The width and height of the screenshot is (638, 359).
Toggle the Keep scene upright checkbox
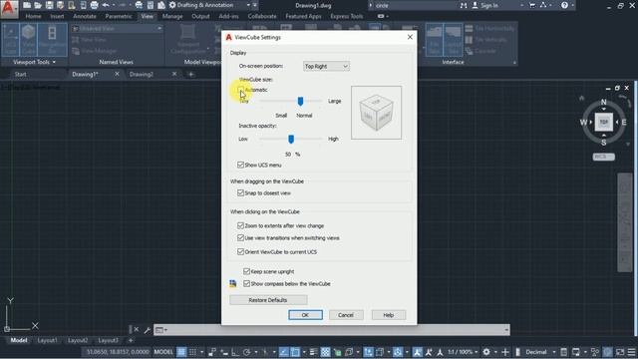coord(246,271)
